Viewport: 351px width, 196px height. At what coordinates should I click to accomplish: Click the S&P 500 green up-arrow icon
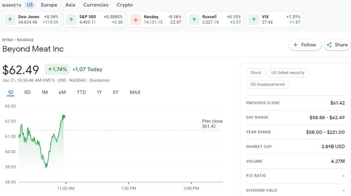pyautogui.click(x=71, y=20)
